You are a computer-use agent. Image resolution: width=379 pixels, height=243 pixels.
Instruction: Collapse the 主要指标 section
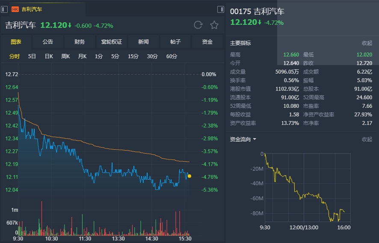[367, 43]
